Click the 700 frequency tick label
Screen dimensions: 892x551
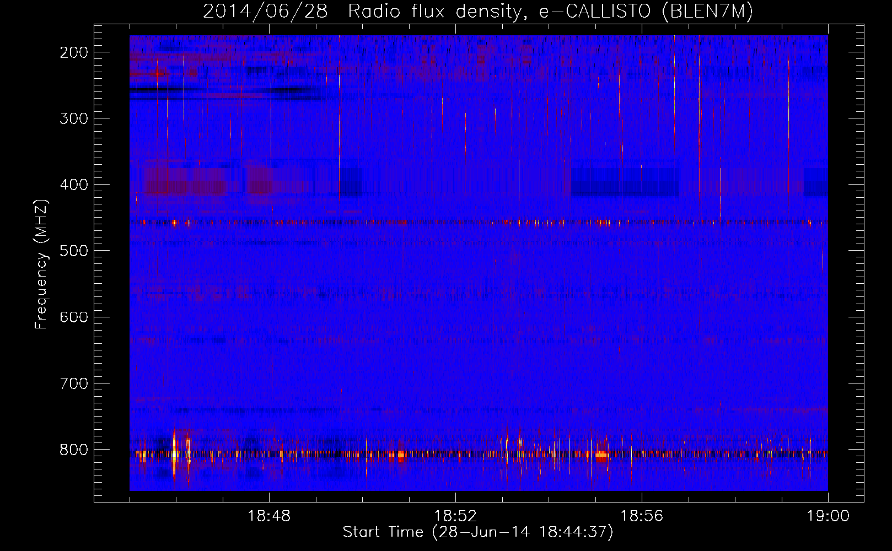click(73, 383)
